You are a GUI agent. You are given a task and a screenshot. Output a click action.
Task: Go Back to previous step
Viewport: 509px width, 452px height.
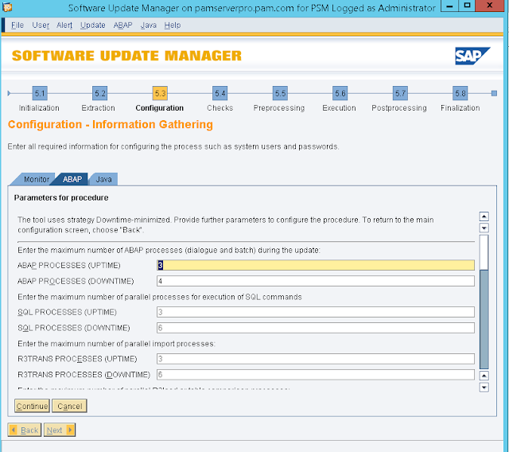click(25, 430)
